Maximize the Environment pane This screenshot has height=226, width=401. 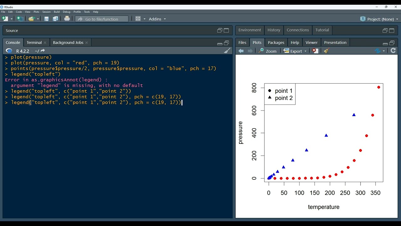pos(392,30)
